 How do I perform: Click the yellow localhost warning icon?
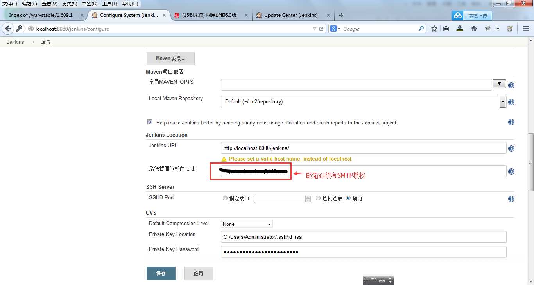[x=224, y=159]
